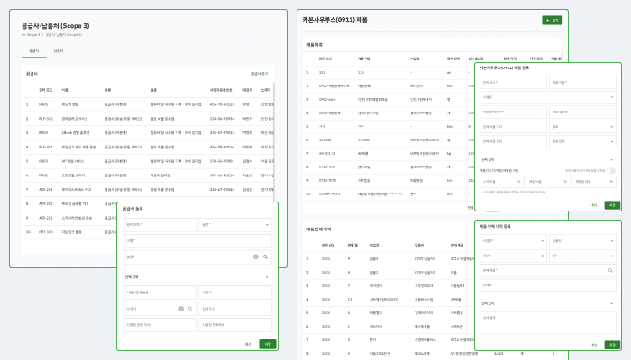Switch to the 납품처 tab
This screenshot has width=631, height=360.
click(x=59, y=51)
